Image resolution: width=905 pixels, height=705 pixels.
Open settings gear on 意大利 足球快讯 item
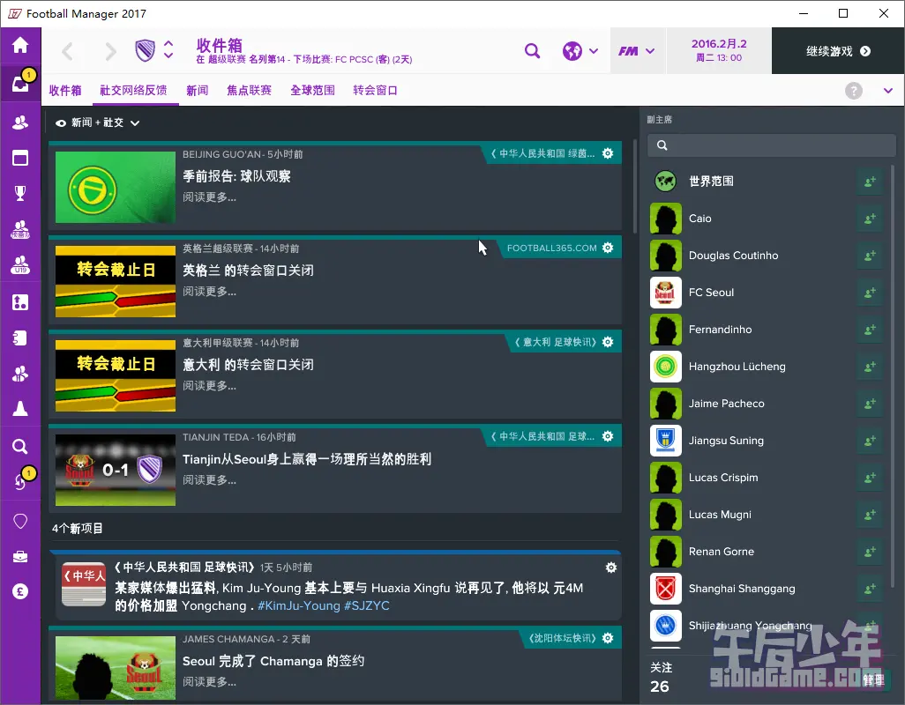coord(608,342)
